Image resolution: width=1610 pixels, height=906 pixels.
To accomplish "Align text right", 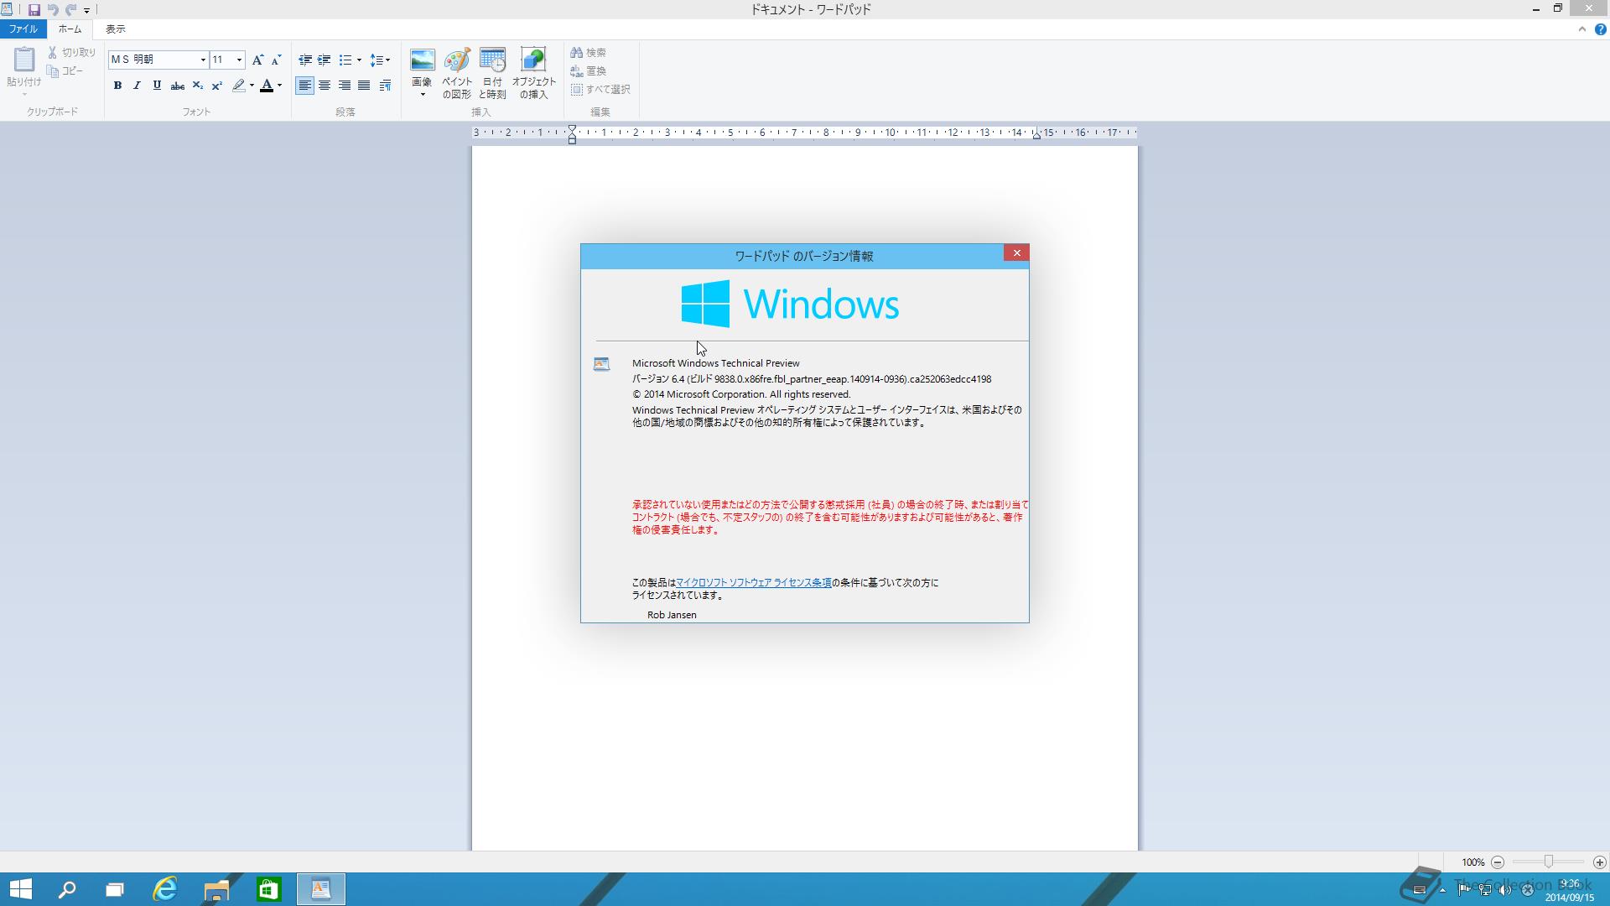I will point(344,86).
